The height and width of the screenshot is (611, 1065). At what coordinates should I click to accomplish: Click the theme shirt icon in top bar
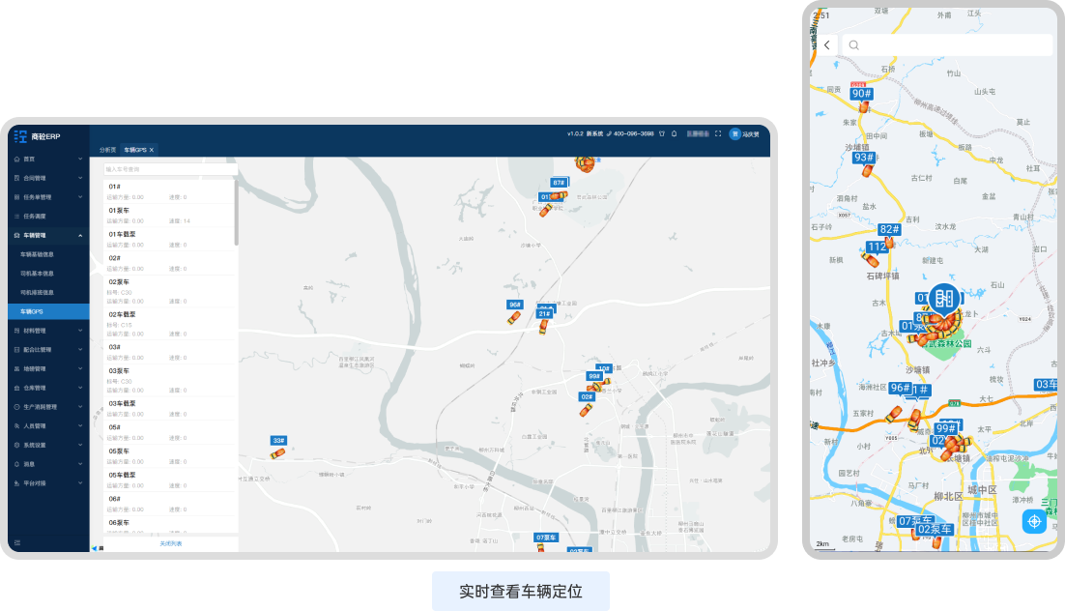pyautogui.click(x=662, y=133)
